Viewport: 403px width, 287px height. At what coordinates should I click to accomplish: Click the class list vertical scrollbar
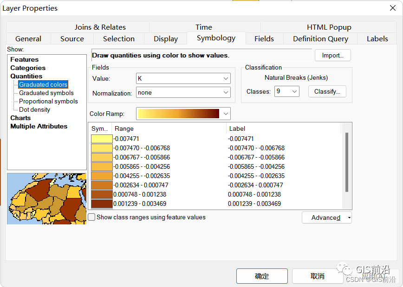[x=346, y=162]
